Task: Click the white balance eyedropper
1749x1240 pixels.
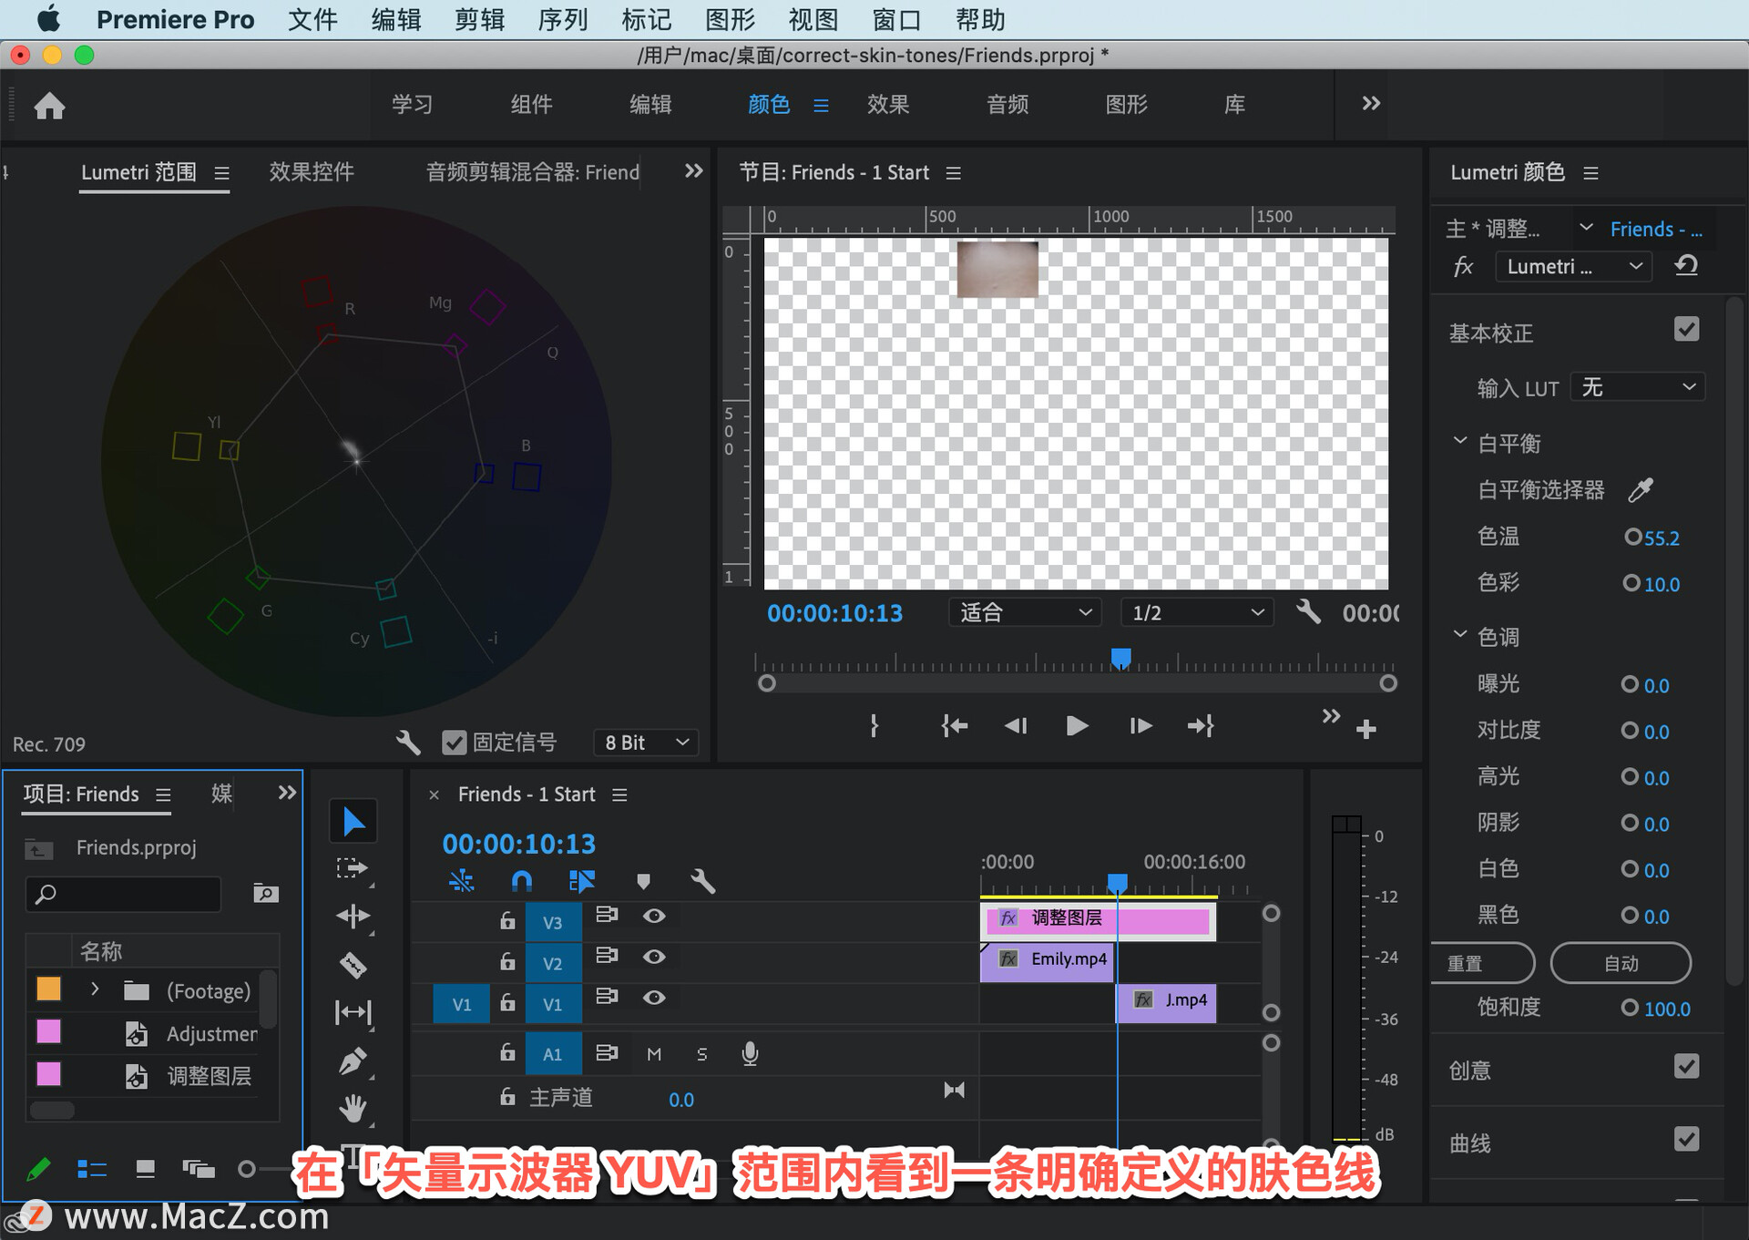Action: [1641, 490]
